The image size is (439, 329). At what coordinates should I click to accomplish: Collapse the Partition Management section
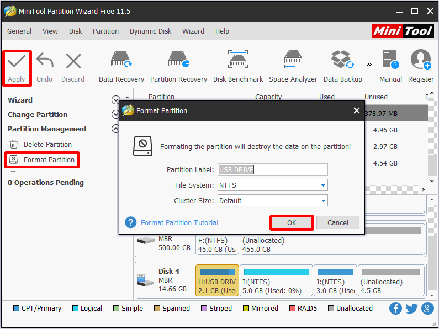pos(115,129)
